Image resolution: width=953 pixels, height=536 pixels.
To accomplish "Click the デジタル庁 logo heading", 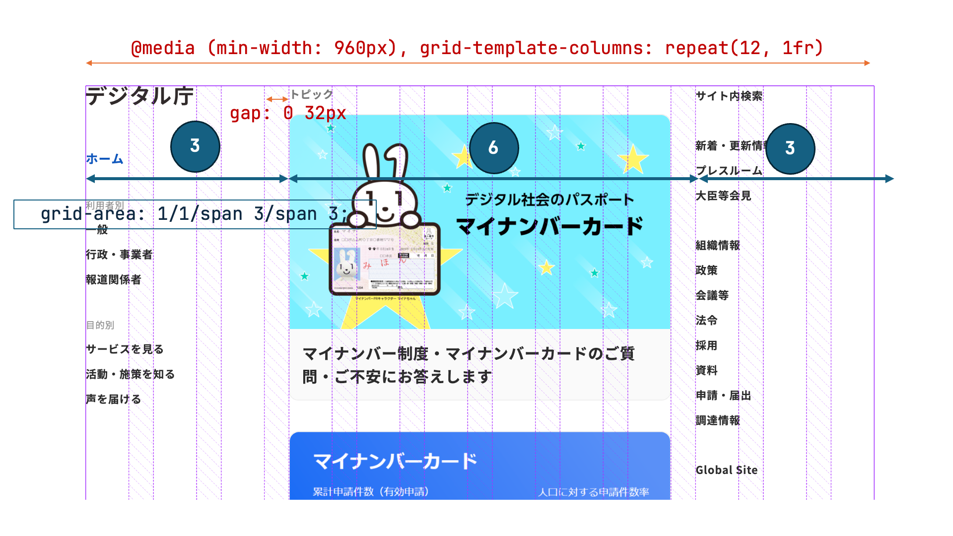I will tap(139, 96).
